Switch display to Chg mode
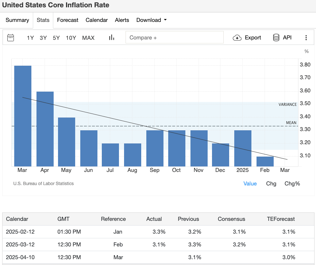The height and width of the screenshot is (265, 316). (271, 184)
